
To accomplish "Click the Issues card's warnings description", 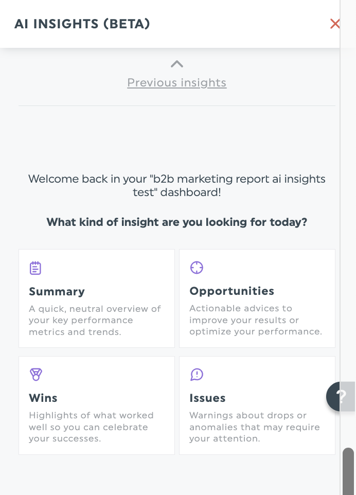I will [255, 427].
